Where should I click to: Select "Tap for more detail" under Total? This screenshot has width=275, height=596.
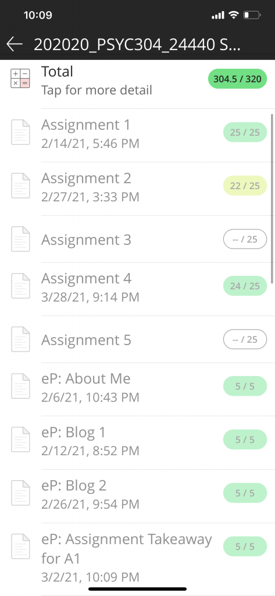tap(97, 90)
